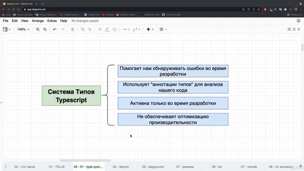The image size is (304, 171).
Task: Toggle the sidebar view panel icon
Action: tap(5, 29)
